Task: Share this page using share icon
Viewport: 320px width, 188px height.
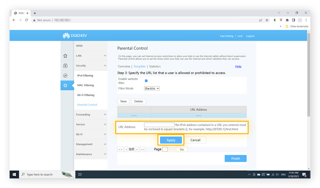Action: point(260,20)
